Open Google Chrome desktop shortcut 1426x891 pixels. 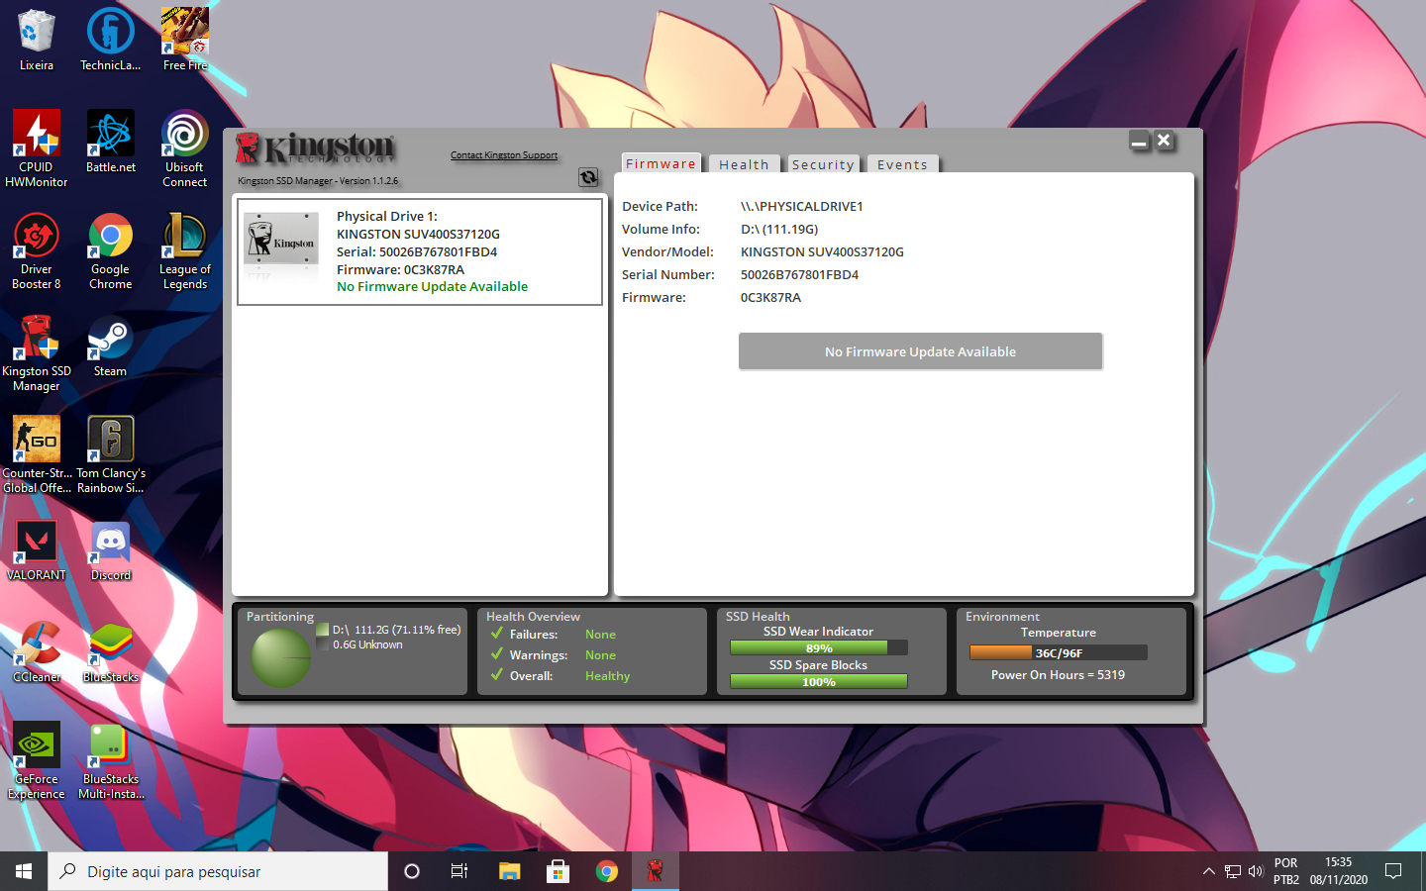pos(111,250)
